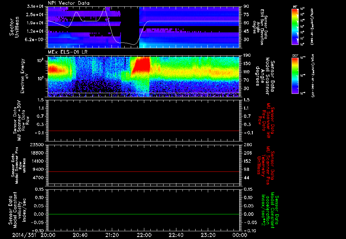Image resolution: width=346 pixels, height=239 pixels.
Task: Click the '1.2e+01' sector axis value
Action: 36,31
